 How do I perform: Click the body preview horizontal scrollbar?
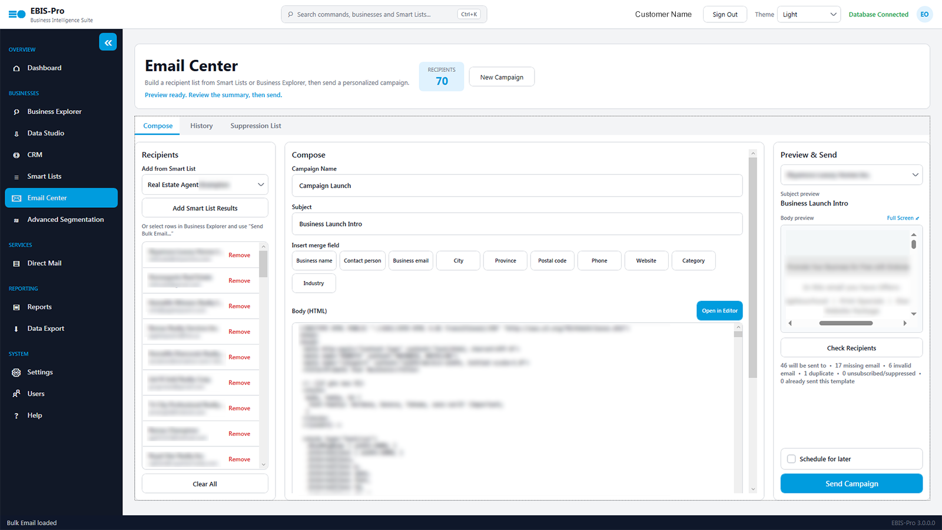tap(846, 323)
